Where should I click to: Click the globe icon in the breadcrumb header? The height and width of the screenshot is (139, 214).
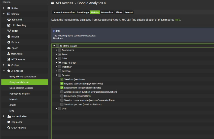click(52, 3)
